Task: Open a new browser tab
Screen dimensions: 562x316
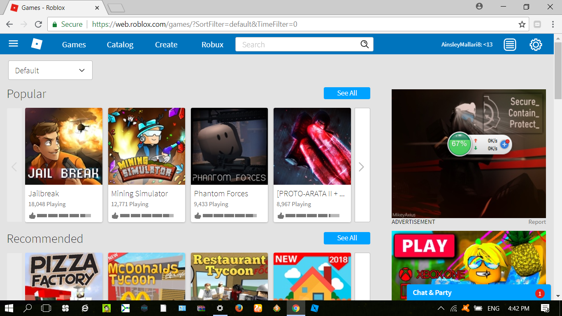Action: click(116, 8)
